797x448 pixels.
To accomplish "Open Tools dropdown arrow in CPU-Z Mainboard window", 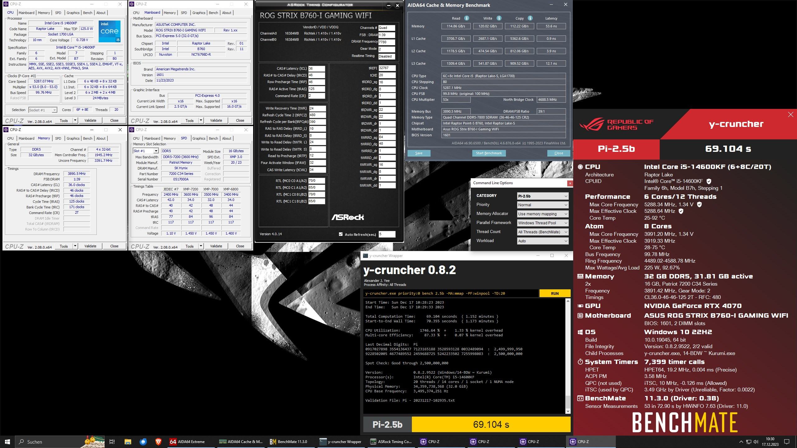I will coord(201,120).
